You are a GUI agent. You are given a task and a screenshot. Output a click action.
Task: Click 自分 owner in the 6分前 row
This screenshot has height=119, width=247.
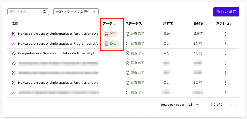[x=166, y=53]
